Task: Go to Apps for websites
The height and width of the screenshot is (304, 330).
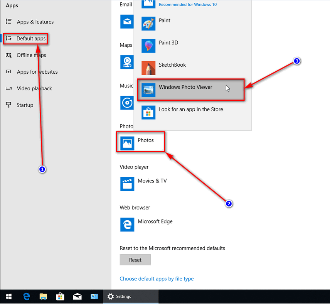Action: [x=37, y=72]
